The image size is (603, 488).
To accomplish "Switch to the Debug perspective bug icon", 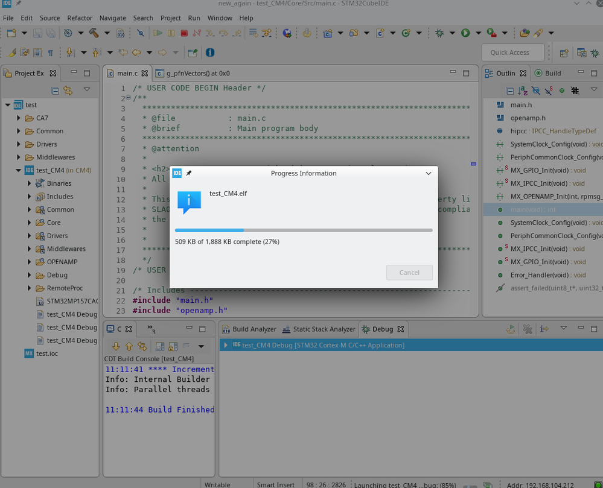I will tap(595, 53).
